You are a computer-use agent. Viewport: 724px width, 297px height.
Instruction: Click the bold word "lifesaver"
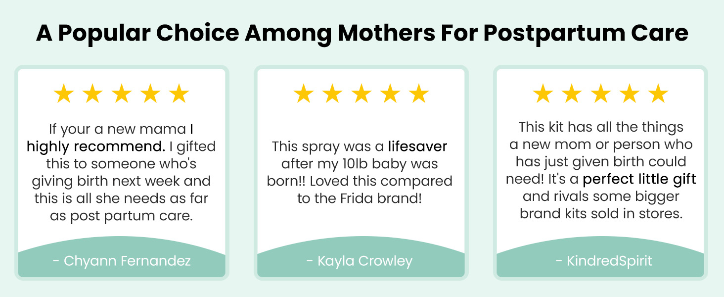[417, 147]
